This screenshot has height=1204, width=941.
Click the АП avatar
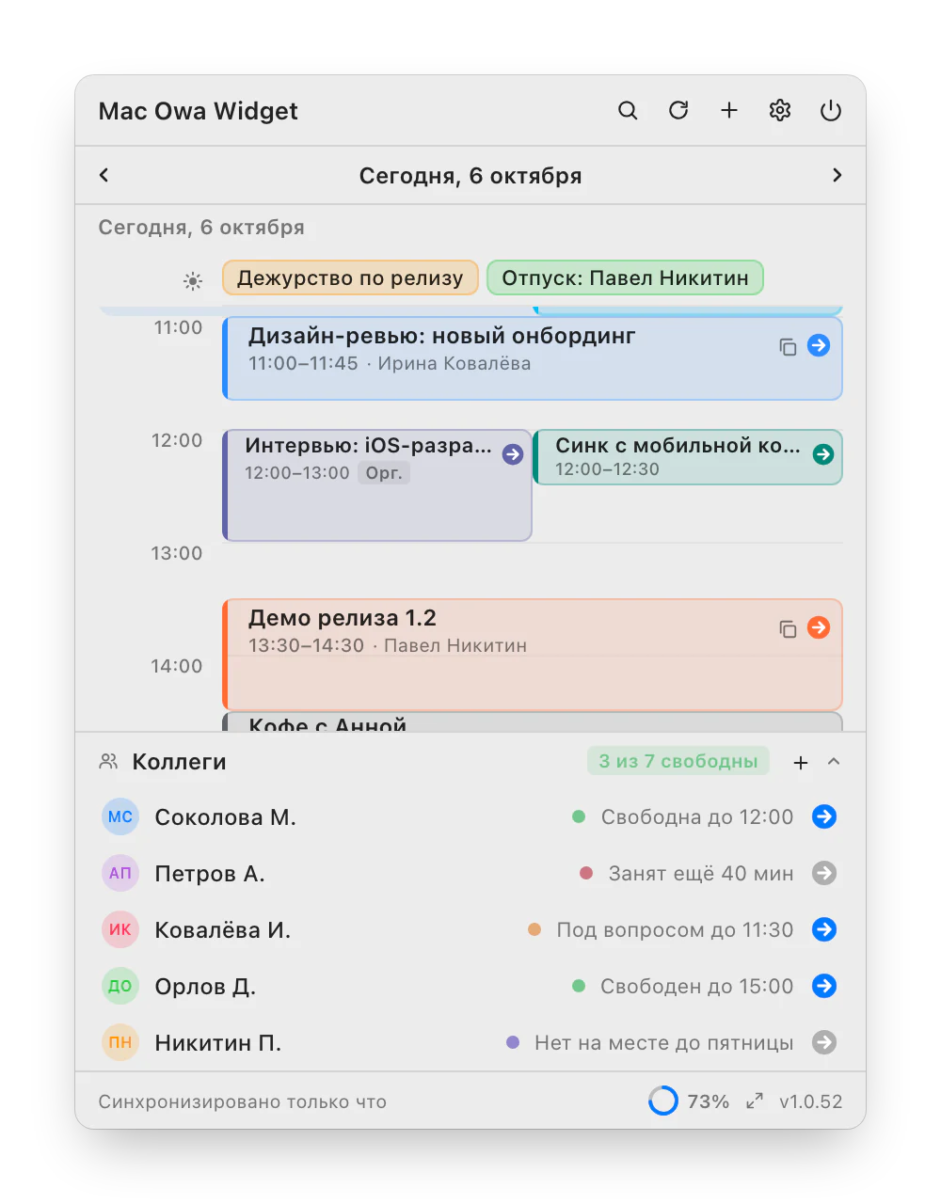(x=120, y=873)
